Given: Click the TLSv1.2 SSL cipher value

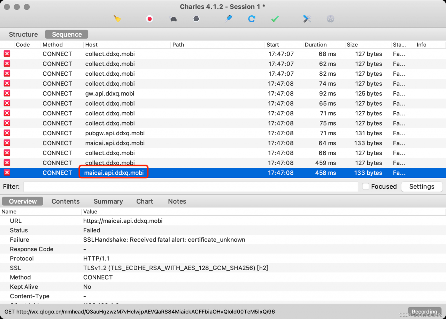Looking at the screenshot, I should point(176,268).
